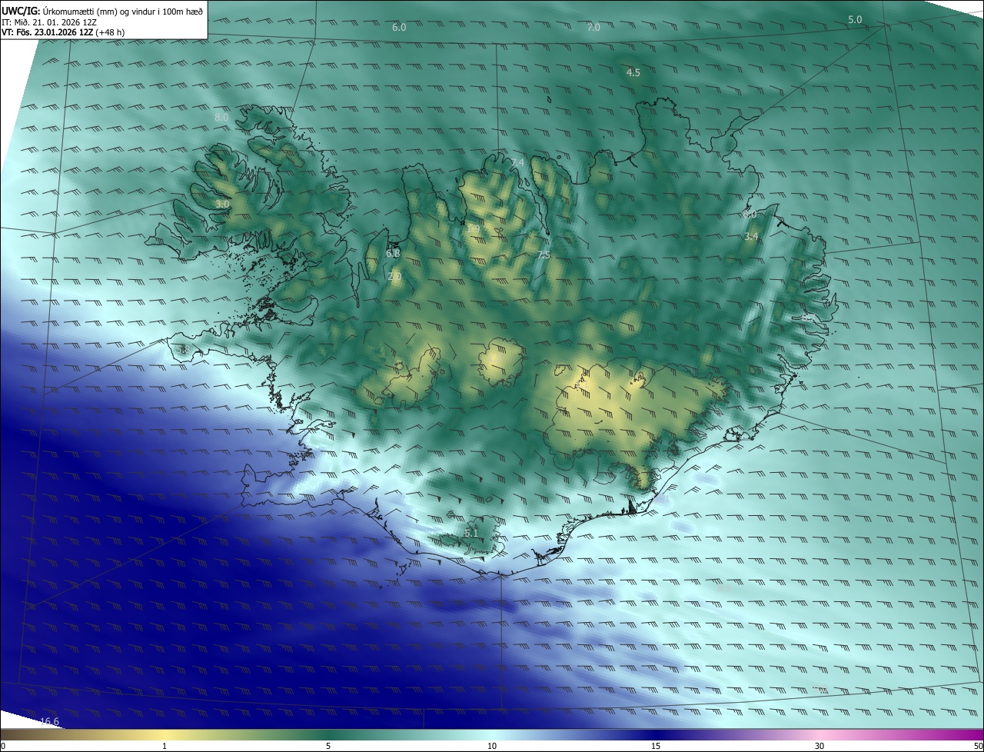
Task: Click the 4.5 value label on the map
Action: pyautogui.click(x=633, y=72)
